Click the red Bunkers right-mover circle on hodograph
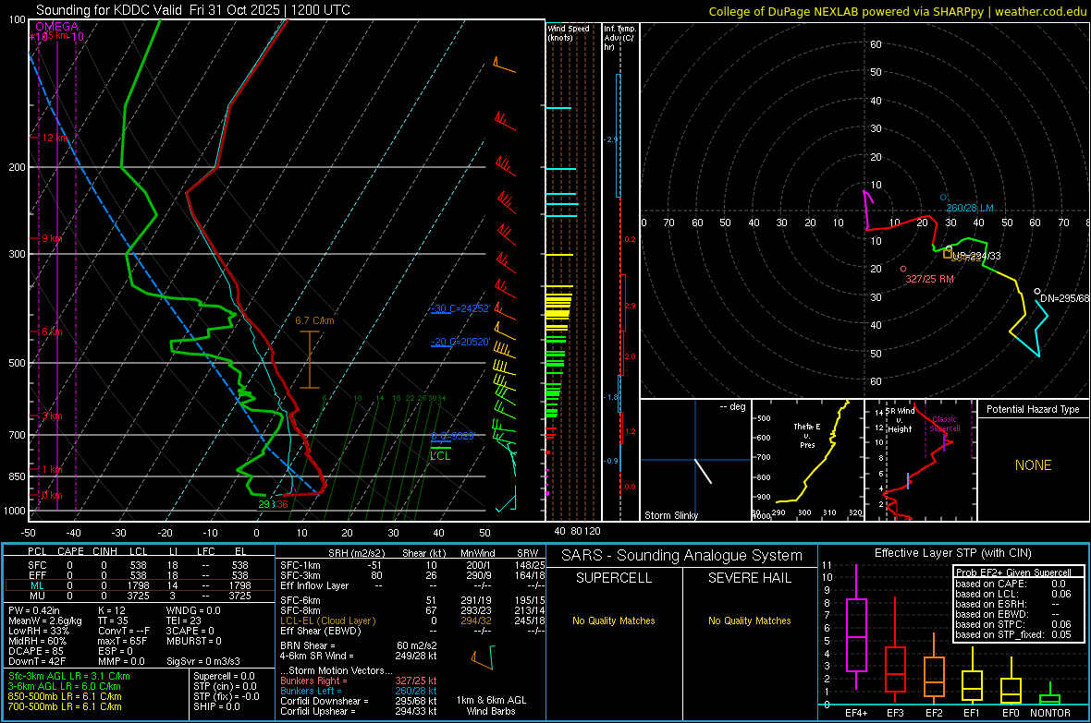Image resolution: width=1091 pixels, height=723 pixels. click(903, 269)
